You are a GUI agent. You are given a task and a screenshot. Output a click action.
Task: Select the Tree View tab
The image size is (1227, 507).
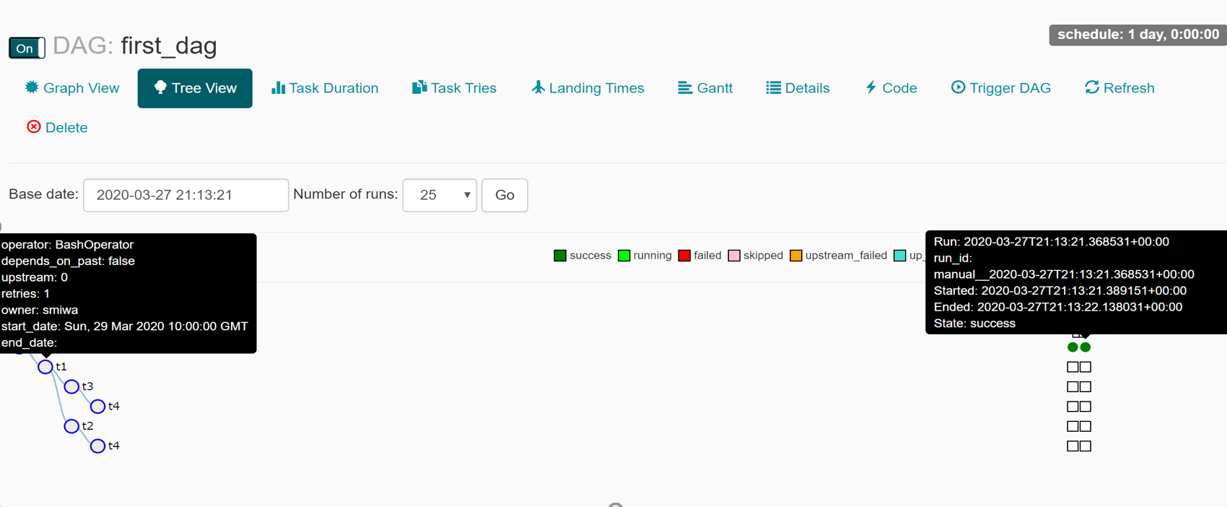coord(195,88)
